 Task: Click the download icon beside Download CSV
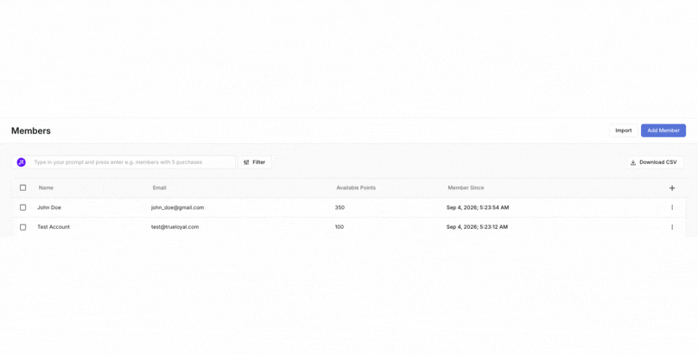(x=633, y=162)
